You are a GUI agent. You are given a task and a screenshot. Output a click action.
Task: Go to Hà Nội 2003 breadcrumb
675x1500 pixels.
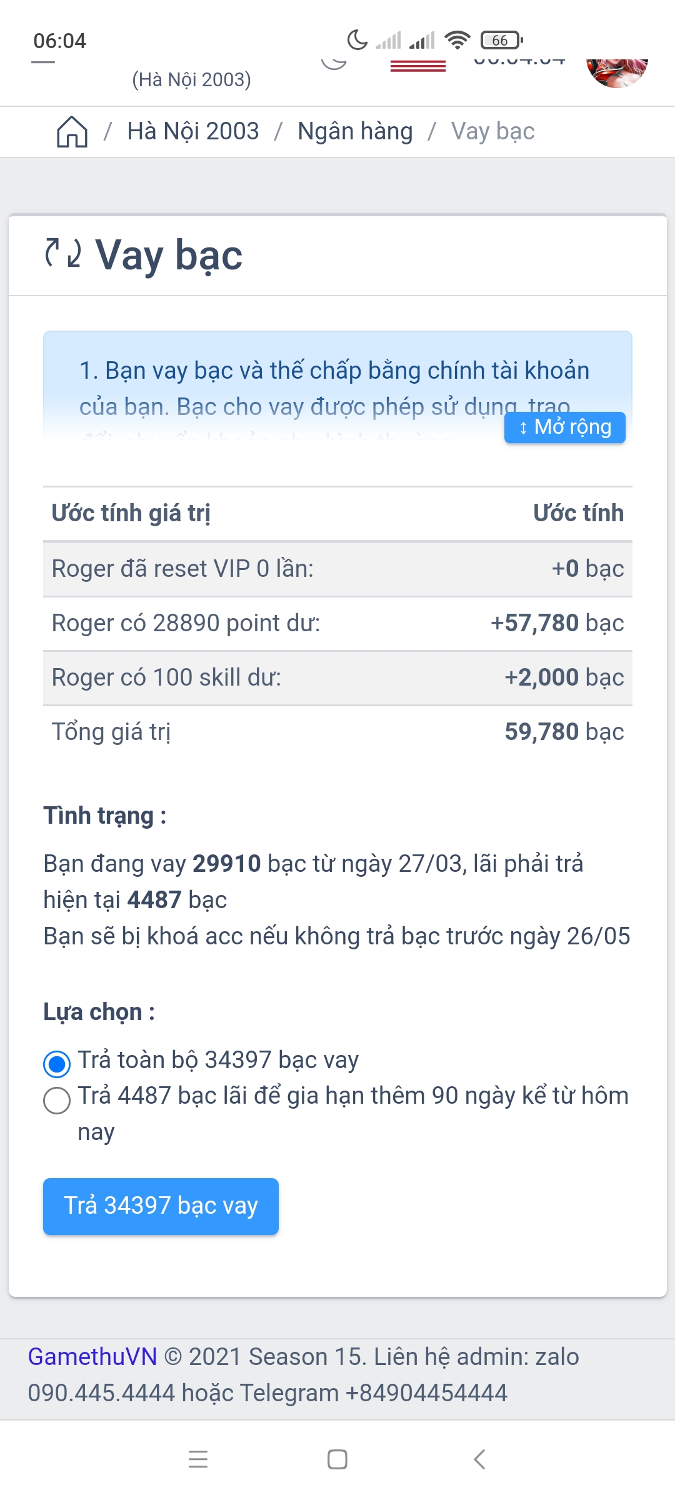[x=192, y=132]
